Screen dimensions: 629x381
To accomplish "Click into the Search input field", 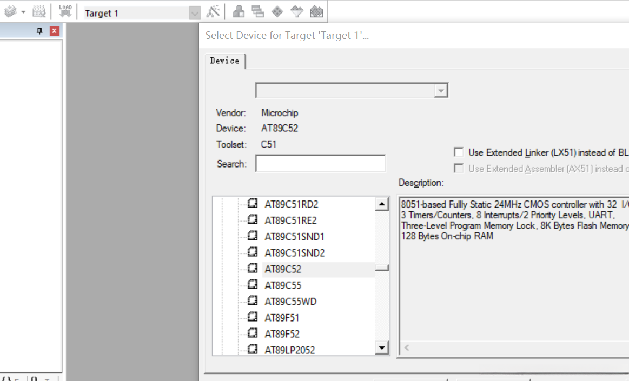I will [320, 163].
